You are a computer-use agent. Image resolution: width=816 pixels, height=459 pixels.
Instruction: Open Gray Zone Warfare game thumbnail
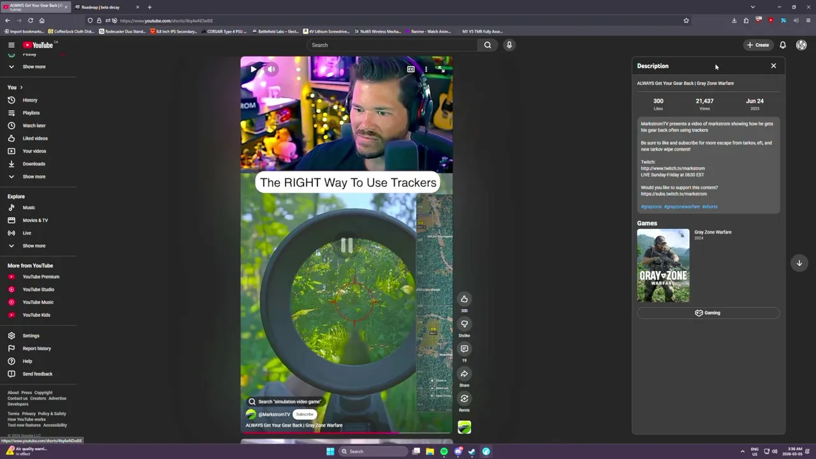(663, 265)
